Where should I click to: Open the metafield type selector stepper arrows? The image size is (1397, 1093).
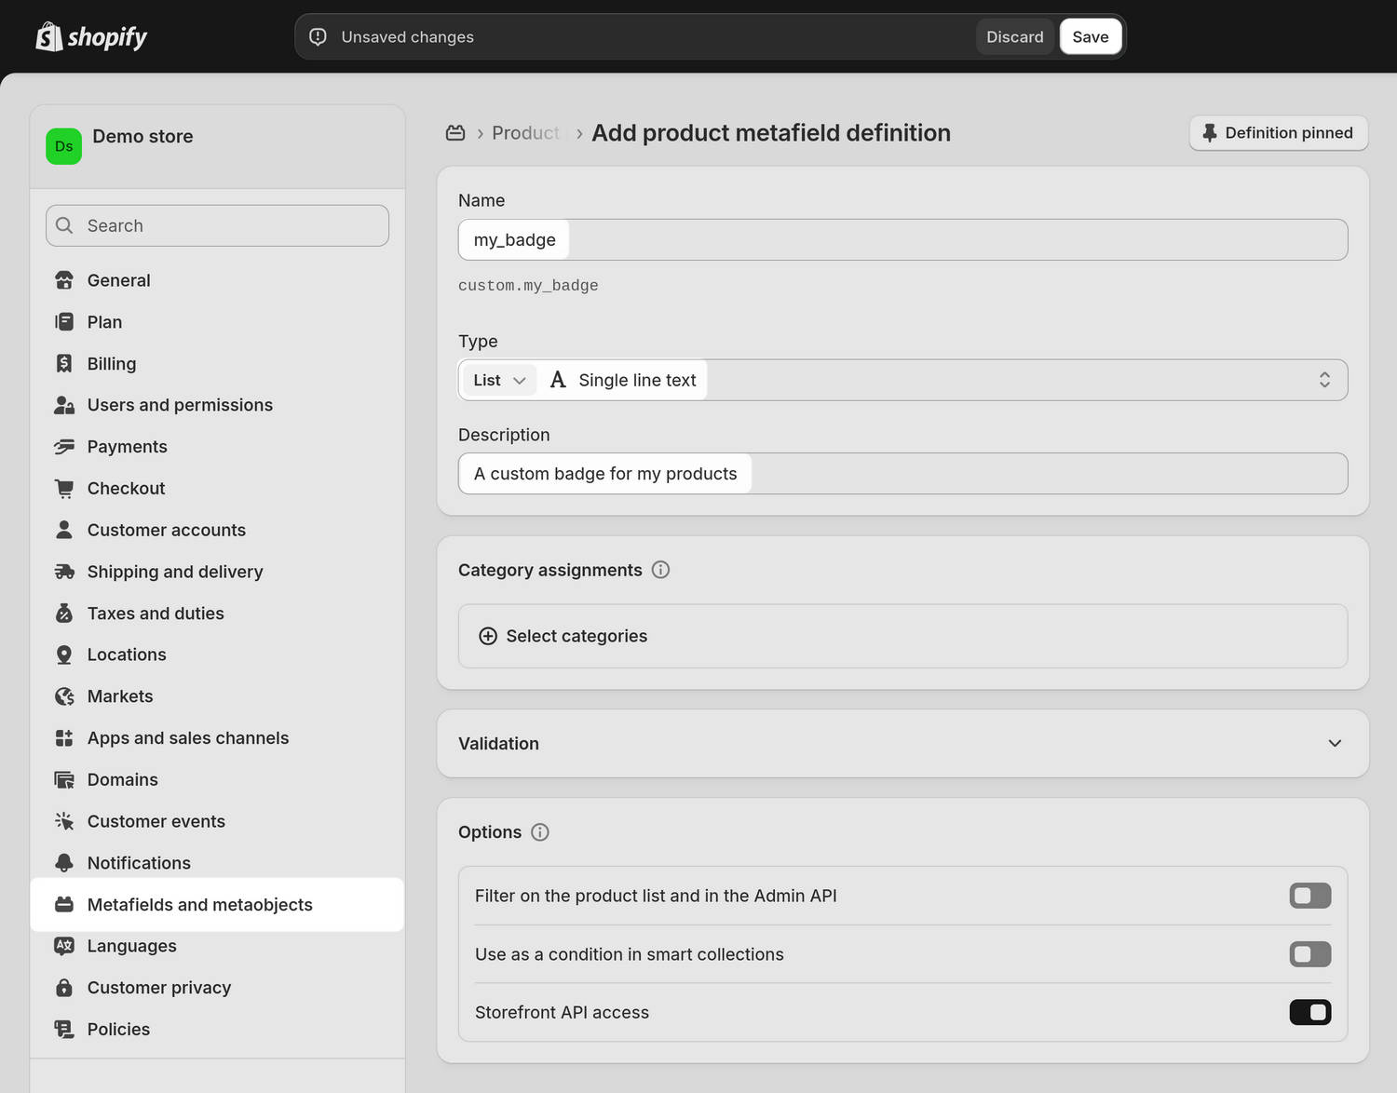point(1324,380)
